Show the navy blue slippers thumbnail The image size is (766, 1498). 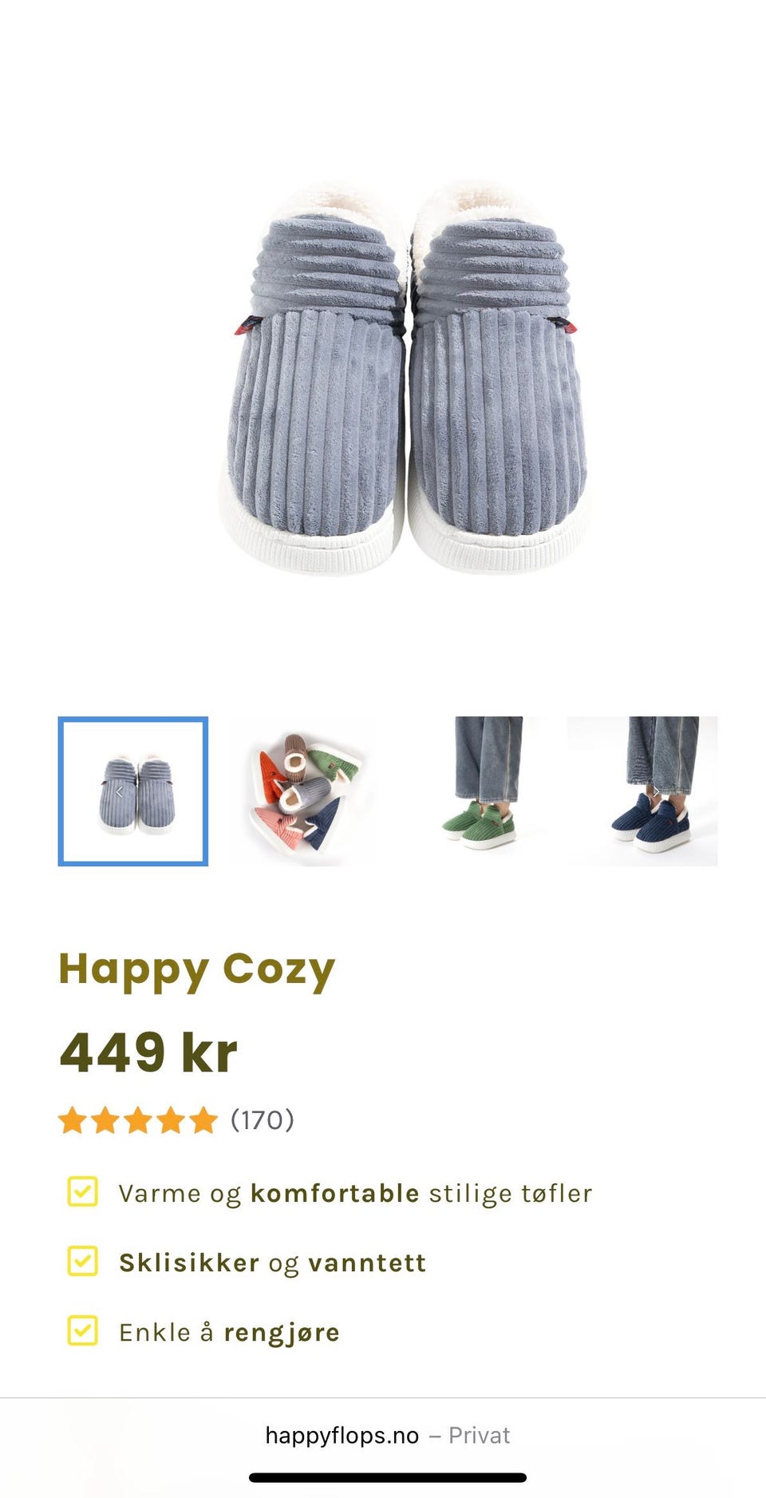point(642,791)
